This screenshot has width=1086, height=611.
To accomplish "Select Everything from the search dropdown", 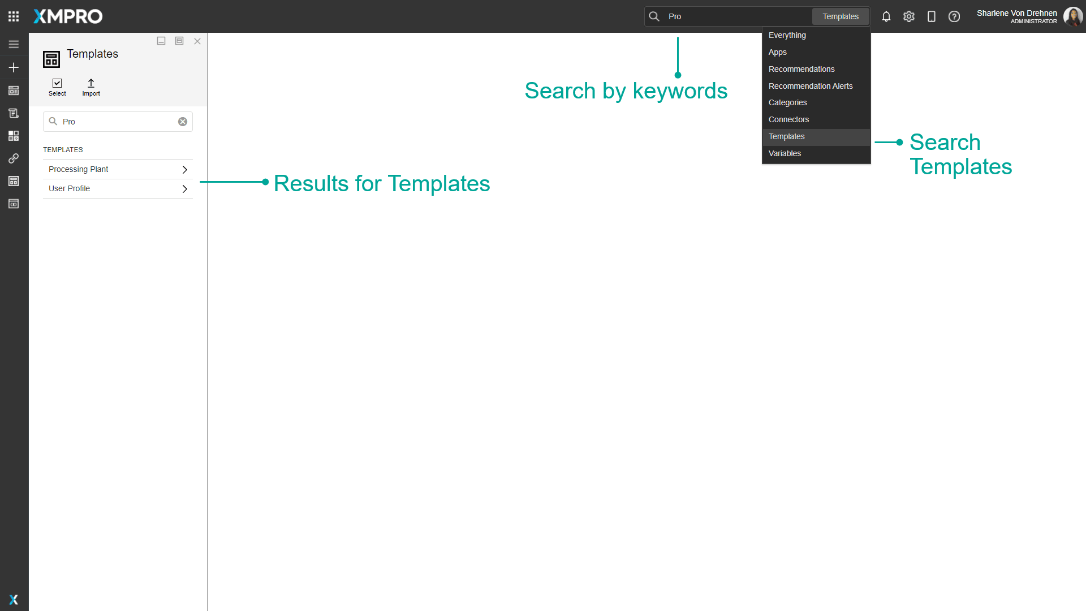I will coord(787,35).
